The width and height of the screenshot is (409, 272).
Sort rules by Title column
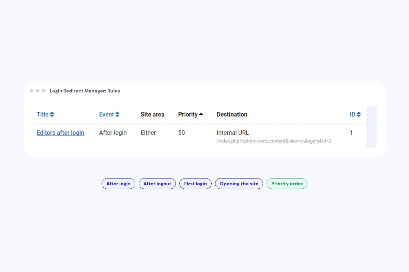pos(45,115)
